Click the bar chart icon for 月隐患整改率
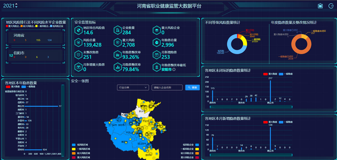Viewport: 337px width, 160px height. point(117,67)
